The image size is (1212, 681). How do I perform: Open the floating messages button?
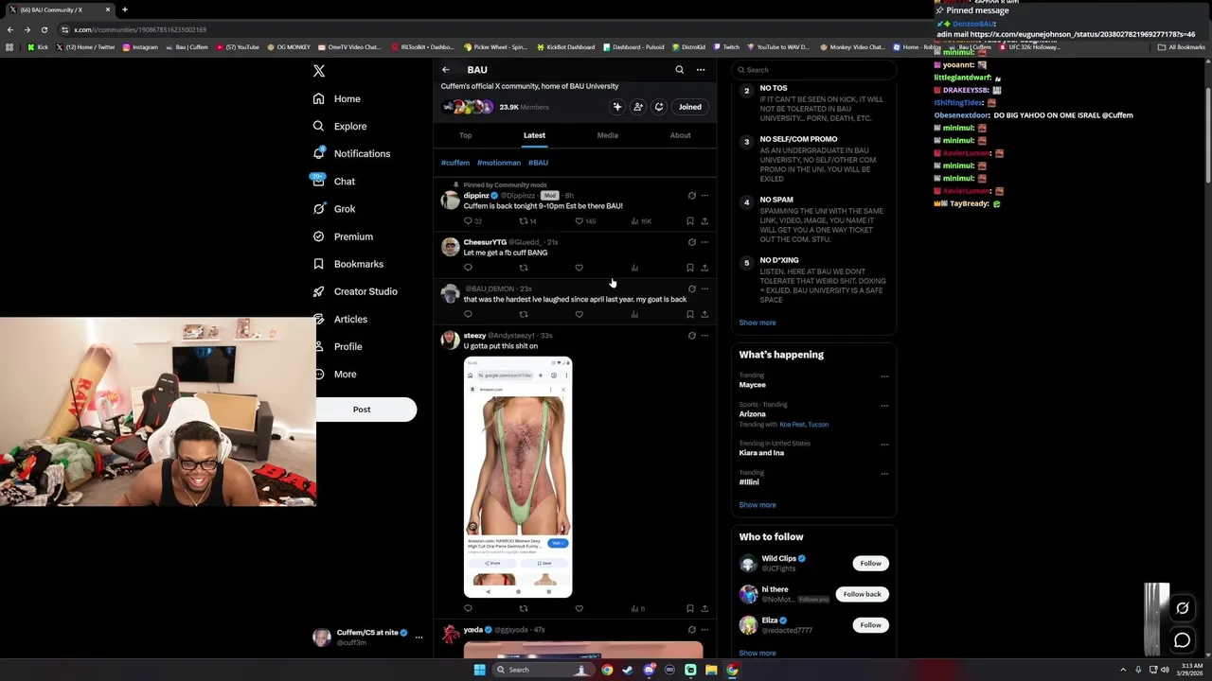pyautogui.click(x=1182, y=640)
